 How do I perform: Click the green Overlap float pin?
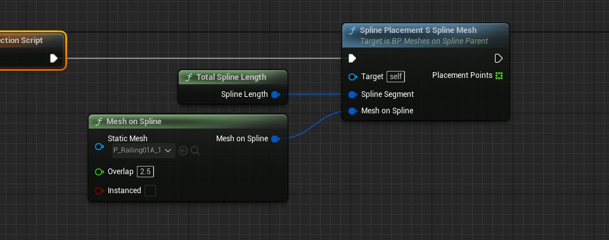99,172
